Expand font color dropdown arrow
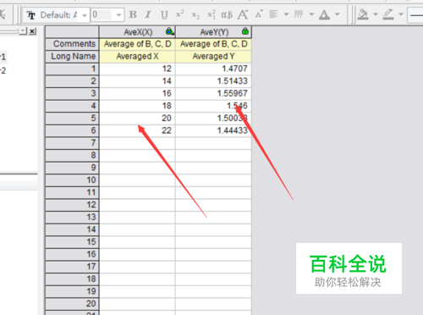Image resolution: width=423 pixels, height=315 pixels. pyautogui.click(x=338, y=14)
